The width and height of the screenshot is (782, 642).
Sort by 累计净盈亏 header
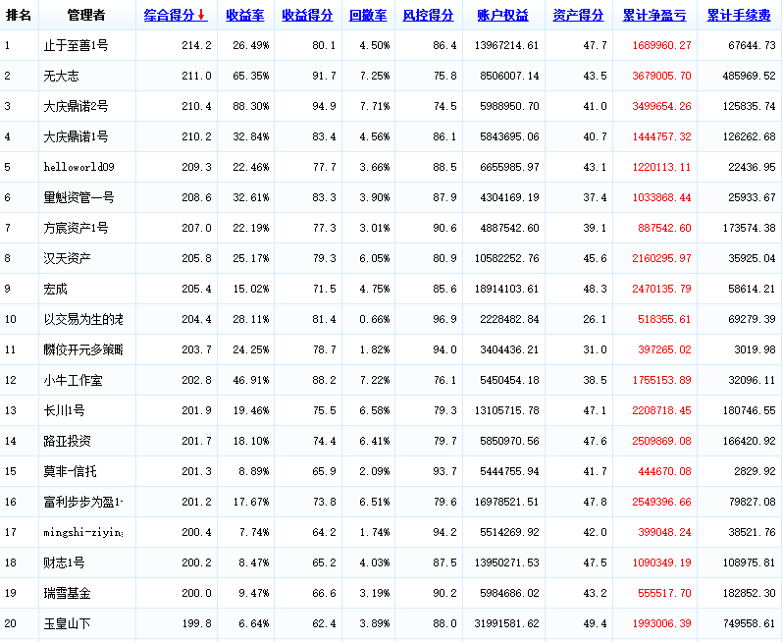click(x=654, y=16)
